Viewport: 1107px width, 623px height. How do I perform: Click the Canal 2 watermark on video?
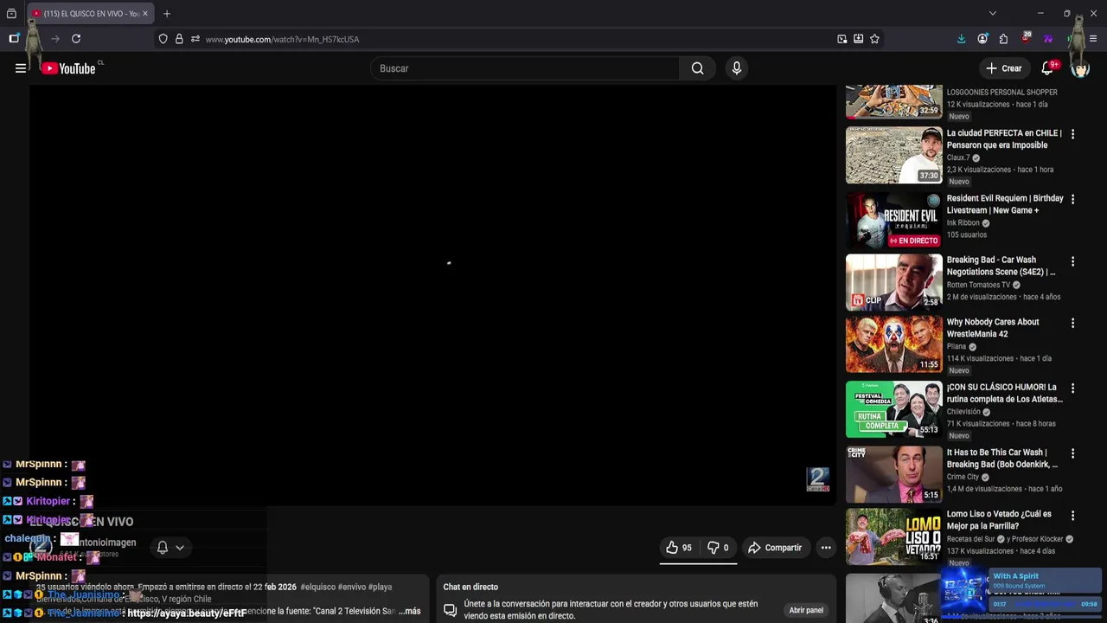(x=817, y=479)
